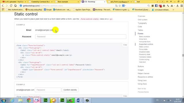The image size is (184, 103).
Task: Open the Google bookmark
Action: coord(48,10)
